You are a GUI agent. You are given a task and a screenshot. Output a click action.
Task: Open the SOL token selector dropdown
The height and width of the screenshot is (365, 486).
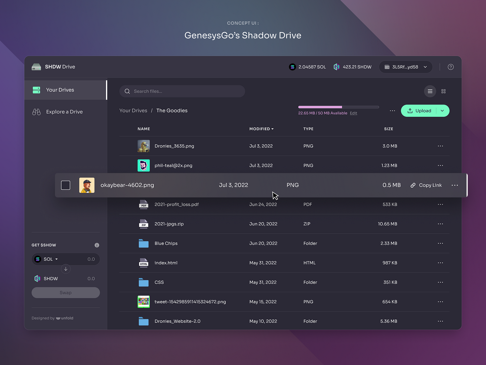(x=50, y=259)
